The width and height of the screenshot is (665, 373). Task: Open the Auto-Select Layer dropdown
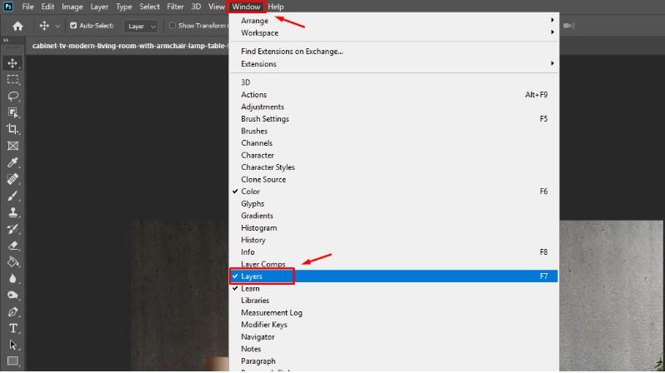[x=141, y=27]
